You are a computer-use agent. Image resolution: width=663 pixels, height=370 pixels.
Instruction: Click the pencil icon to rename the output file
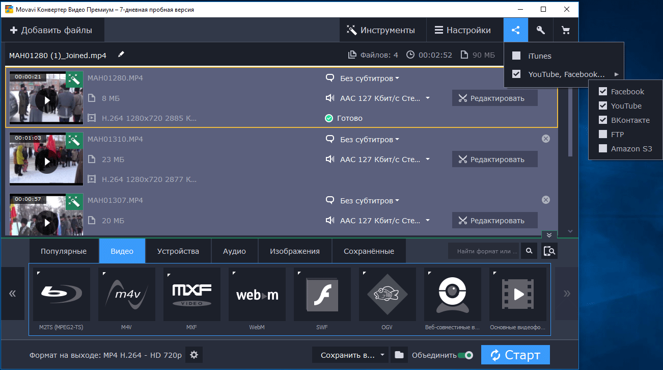[121, 55]
